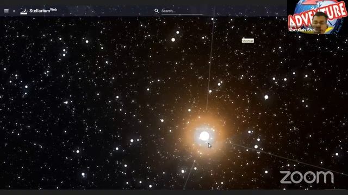The width and height of the screenshot is (348, 195).
Task: Click the small white tooltip label
Action: tap(248, 41)
